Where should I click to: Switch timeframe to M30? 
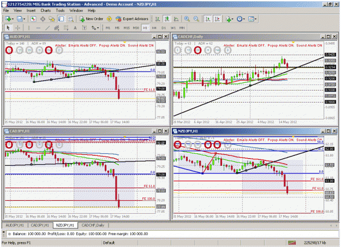click(x=136, y=28)
